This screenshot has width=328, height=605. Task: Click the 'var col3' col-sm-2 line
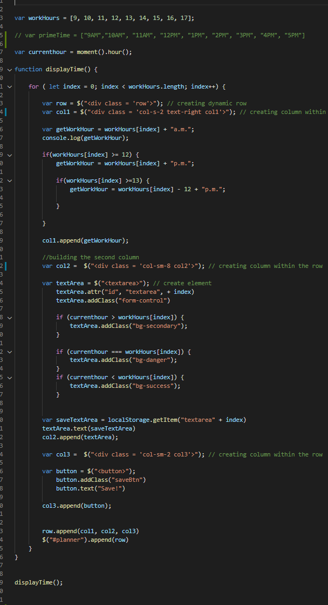[x=182, y=454]
